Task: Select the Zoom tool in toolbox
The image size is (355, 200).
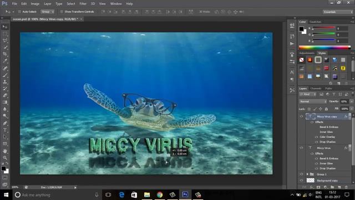Action: click(5, 158)
